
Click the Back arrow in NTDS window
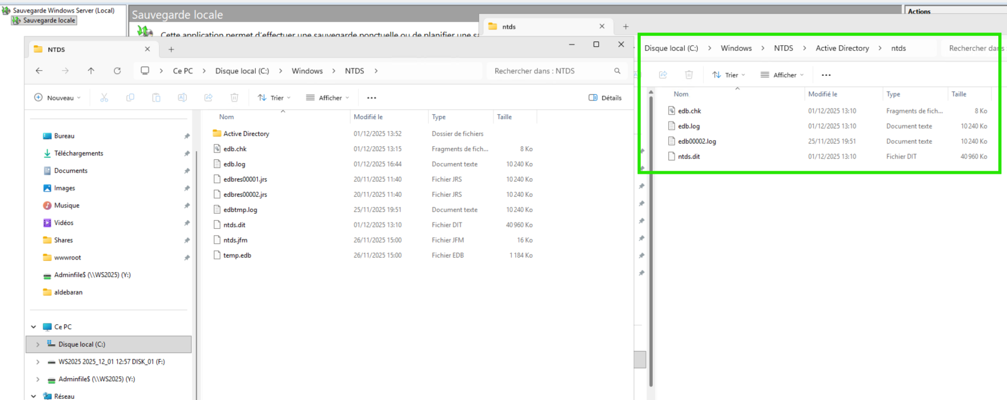point(40,71)
